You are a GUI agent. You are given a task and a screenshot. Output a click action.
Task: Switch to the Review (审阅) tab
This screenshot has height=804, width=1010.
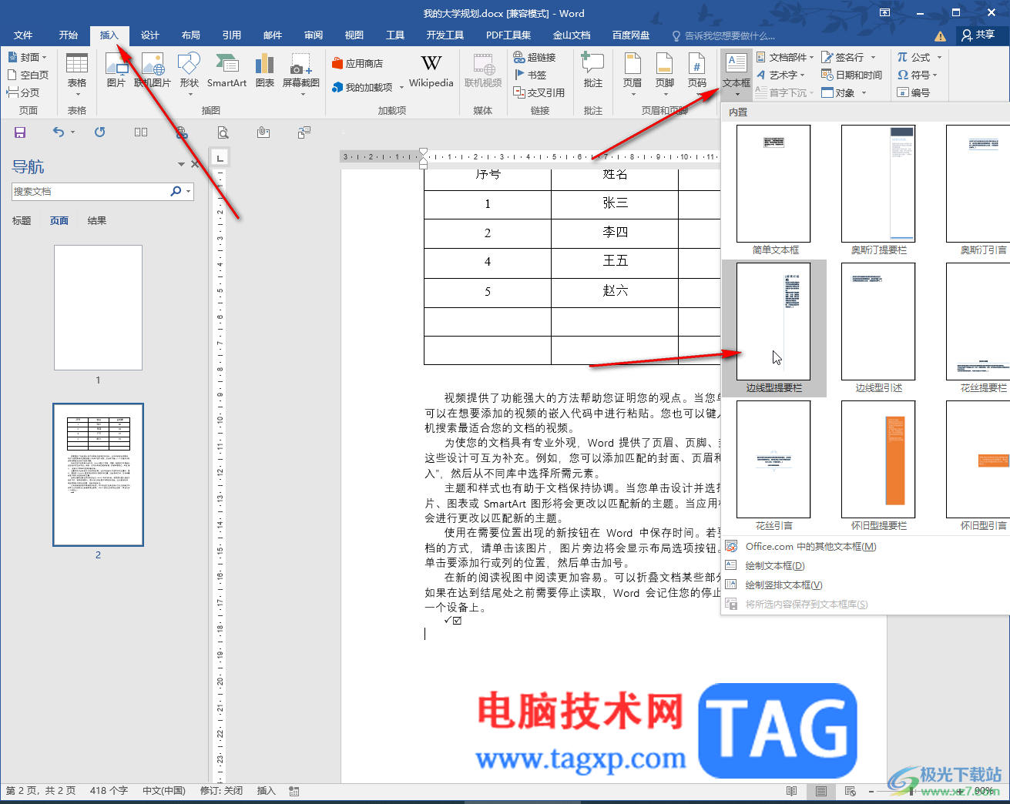point(314,35)
